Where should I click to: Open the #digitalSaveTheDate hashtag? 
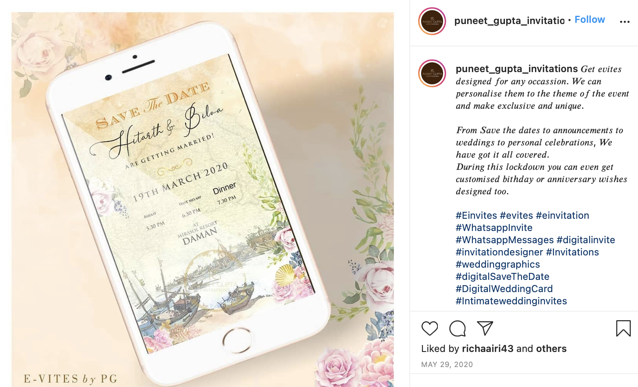click(503, 277)
